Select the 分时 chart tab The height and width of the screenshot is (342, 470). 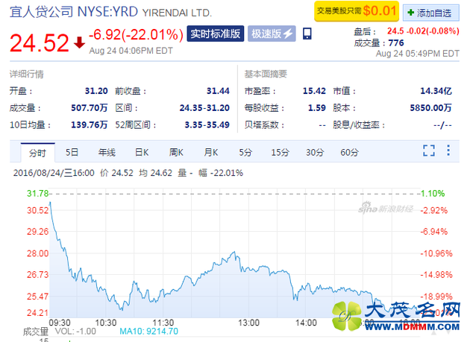(x=37, y=153)
